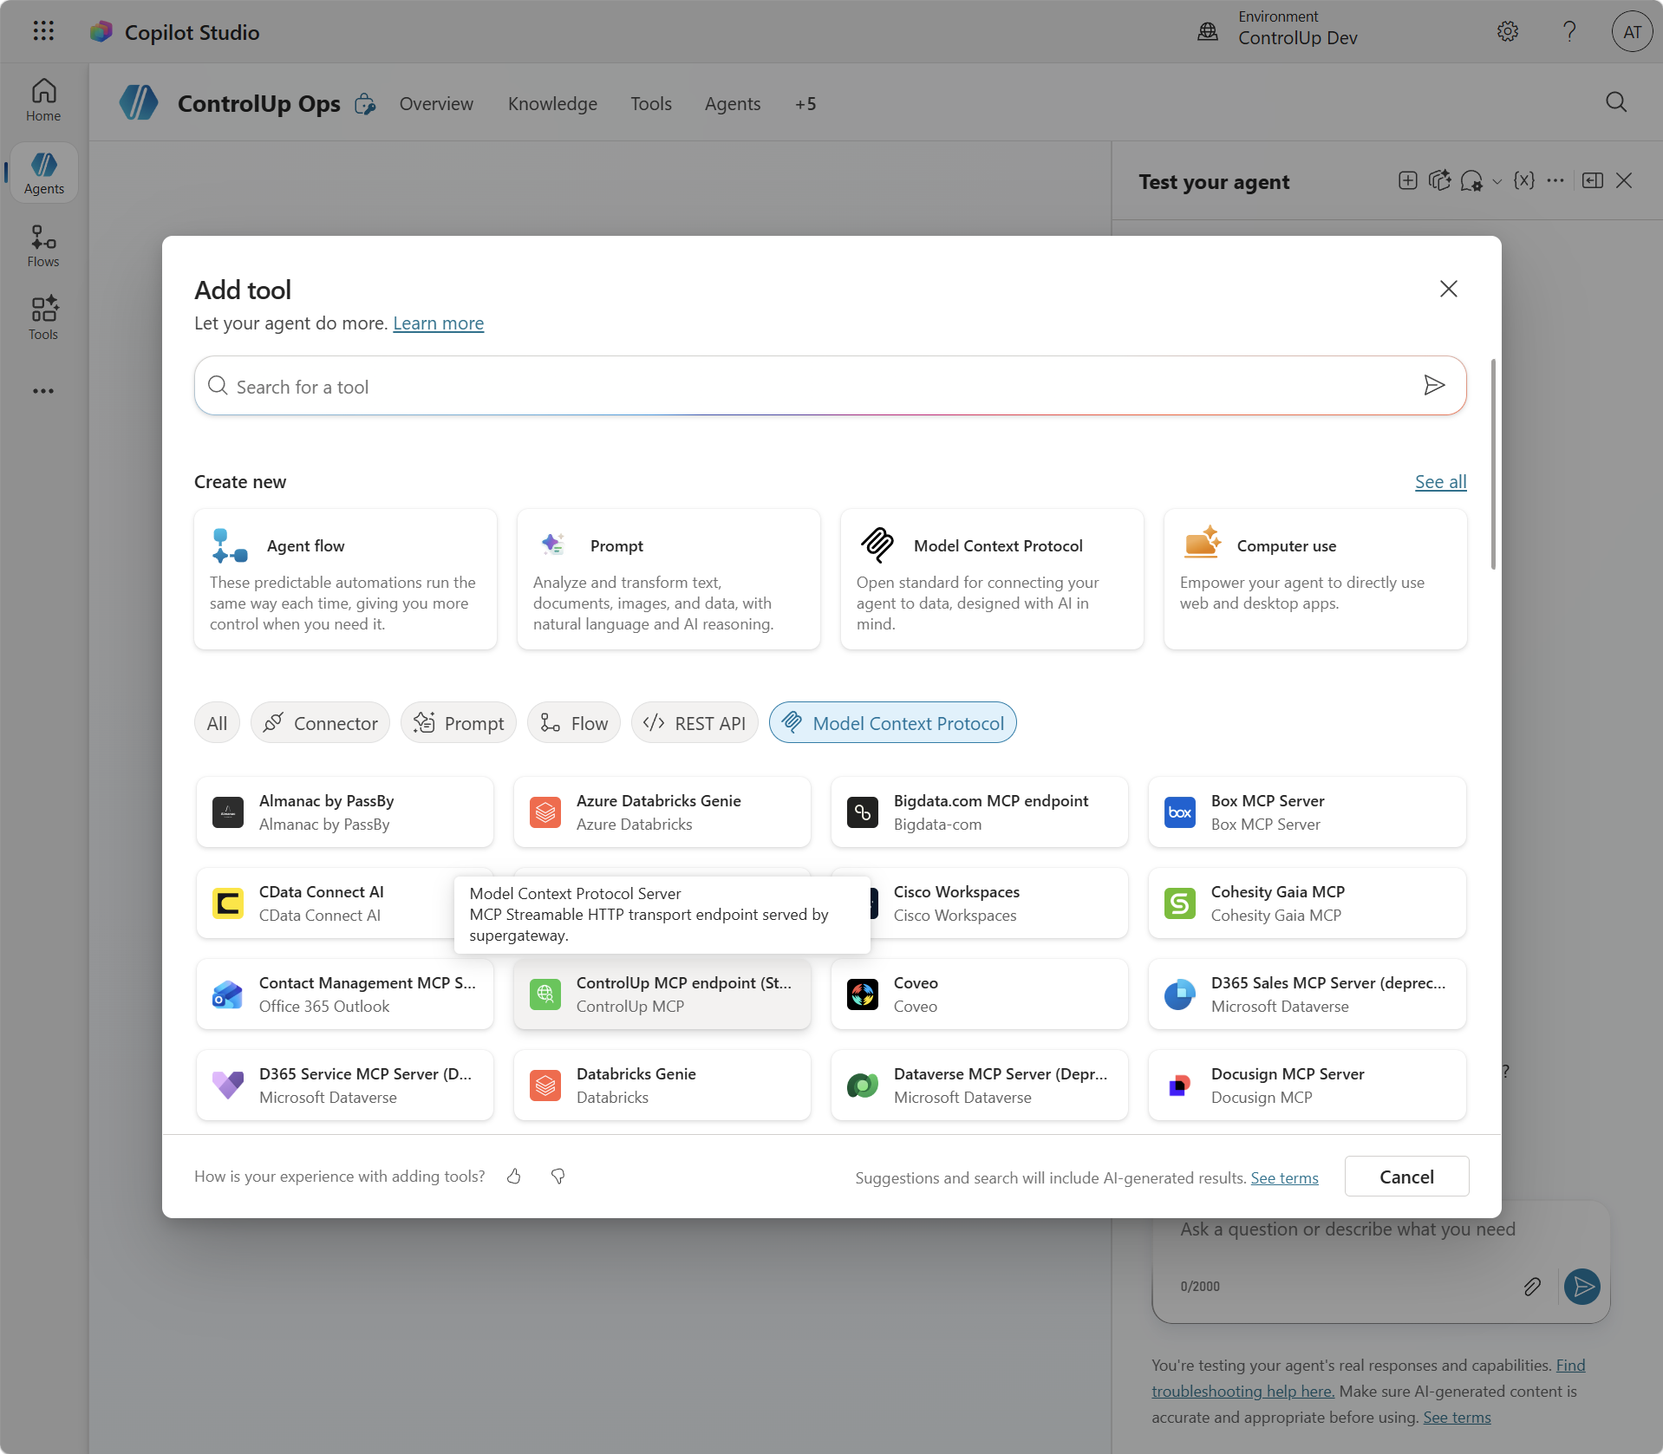Open the Environment picker globe icon
Image resolution: width=1663 pixels, height=1454 pixels.
pyautogui.click(x=1208, y=32)
